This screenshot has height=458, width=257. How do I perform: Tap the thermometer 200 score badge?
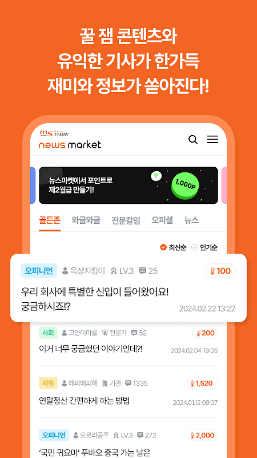click(205, 333)
